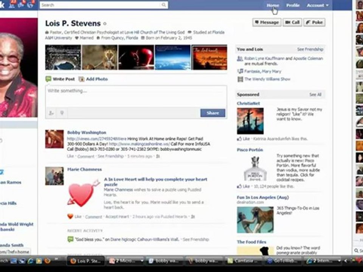363x272 pixels.
Task: Comment on Marie Chamness's heart post
Action: (x=93, y=217)
